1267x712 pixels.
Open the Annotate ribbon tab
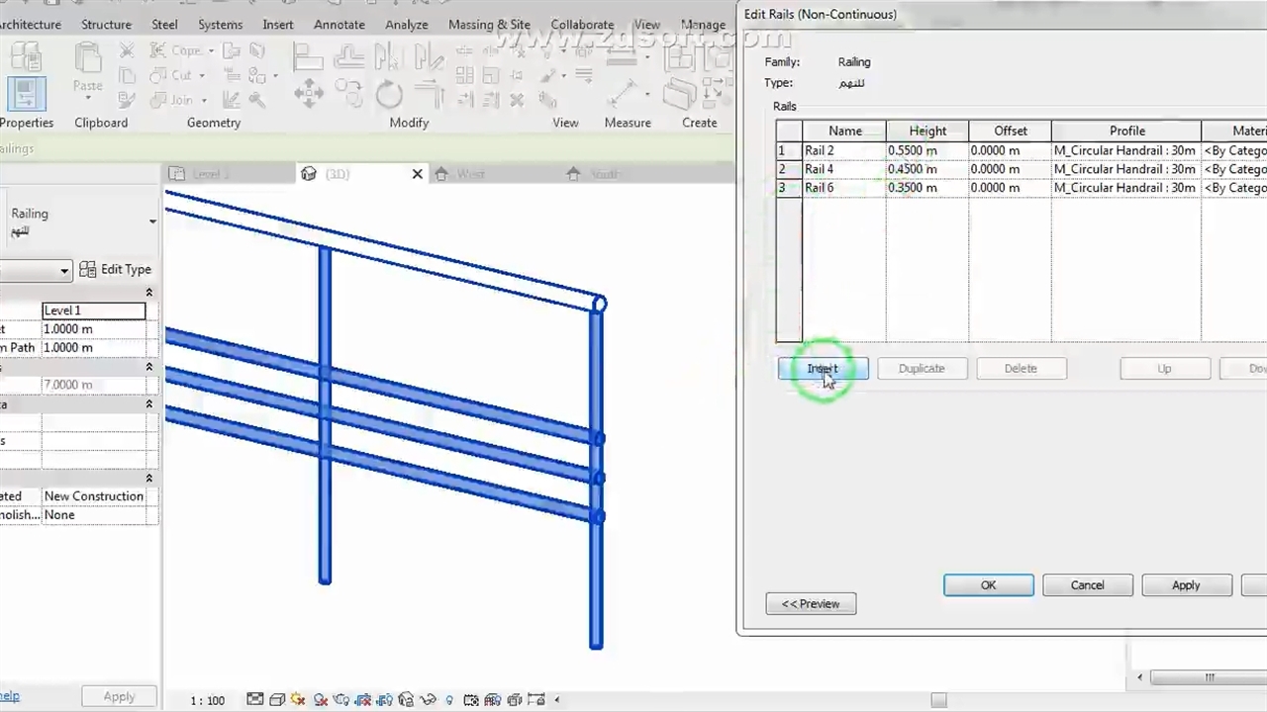coord(339,24)
